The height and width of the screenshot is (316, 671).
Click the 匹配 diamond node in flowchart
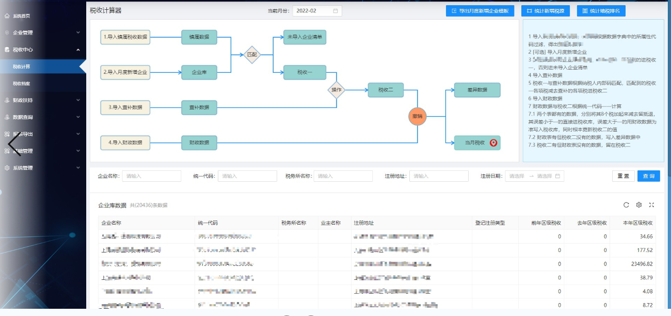pyautogui.click(x=251, y=55)
